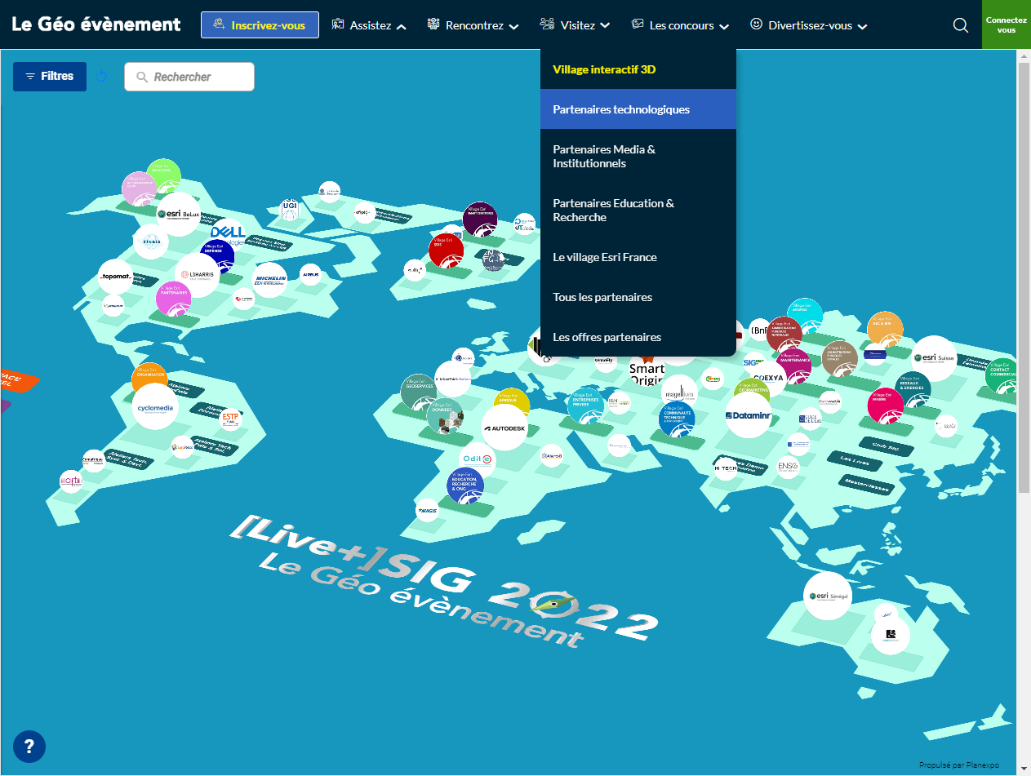Select the HiTech booth bubble
The width and height of the screenshot is (1031, 776).
pyautogui.click(x=726, y=468)
